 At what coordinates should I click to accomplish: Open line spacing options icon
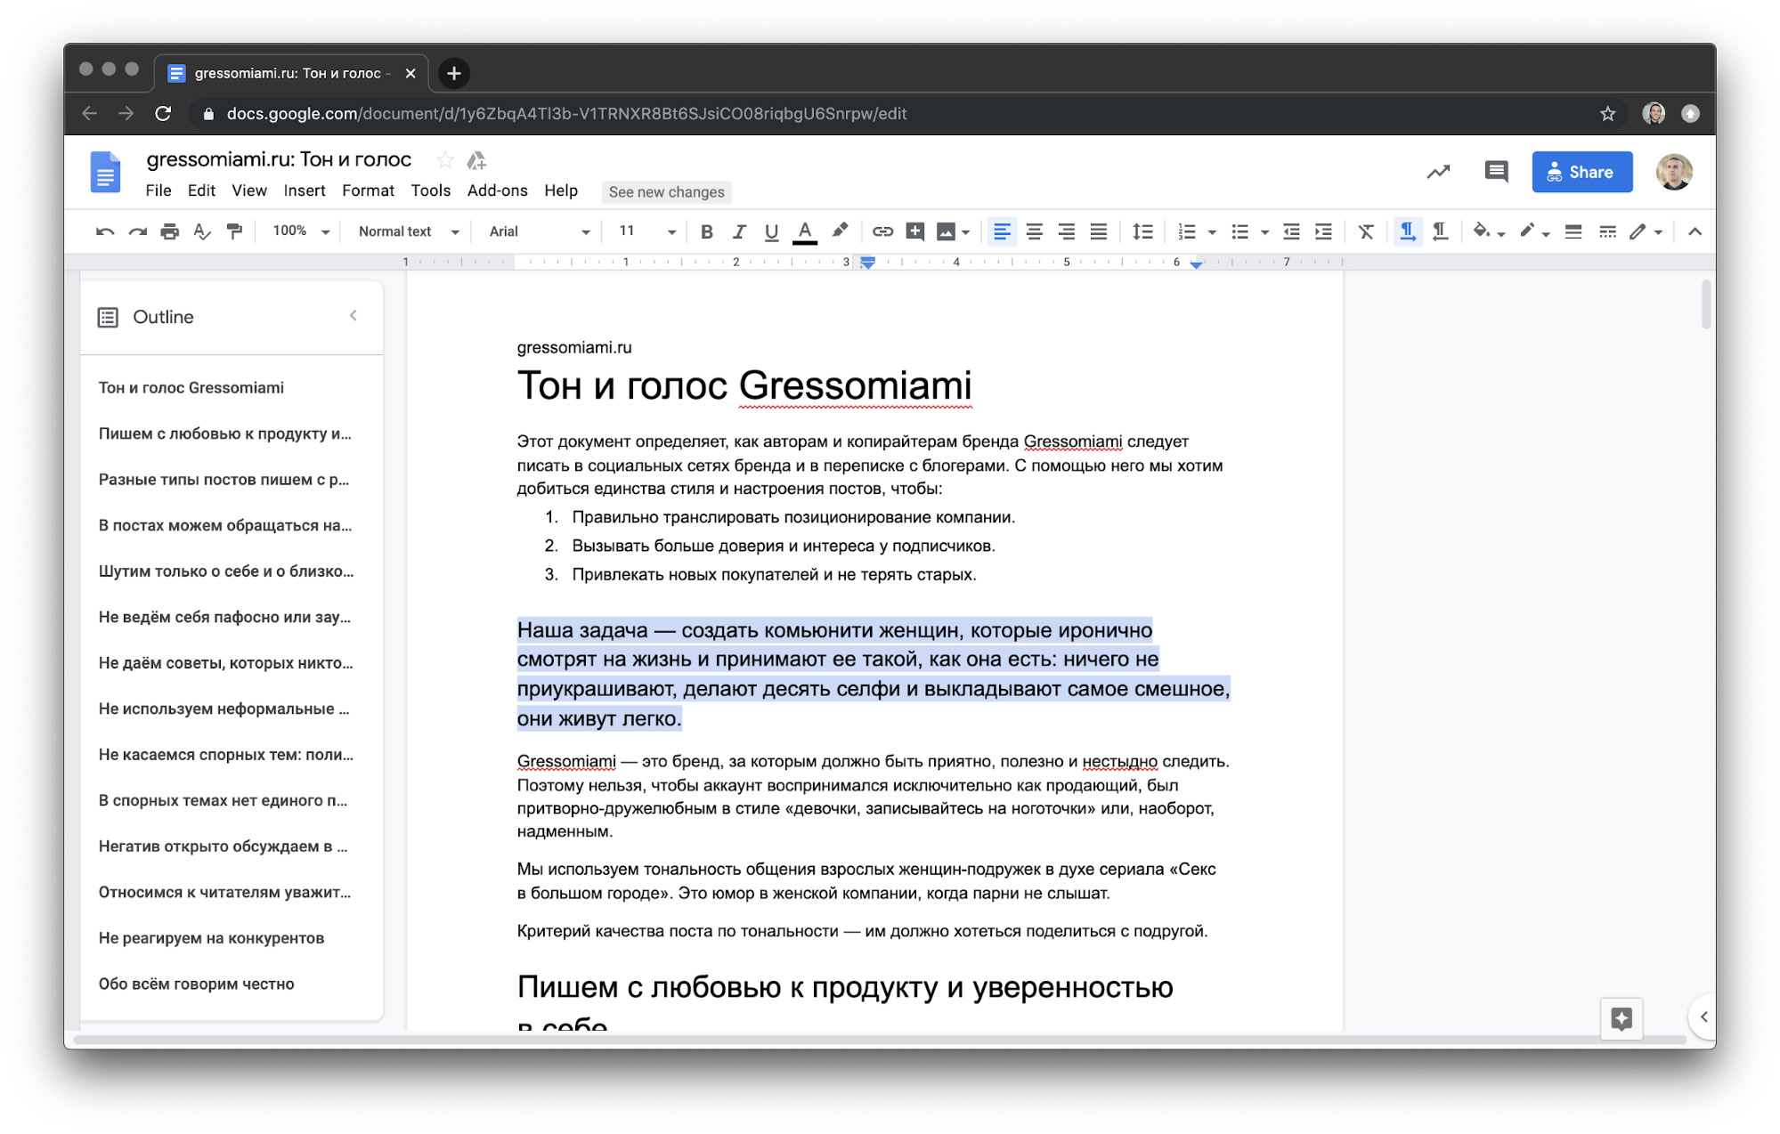1142,231
